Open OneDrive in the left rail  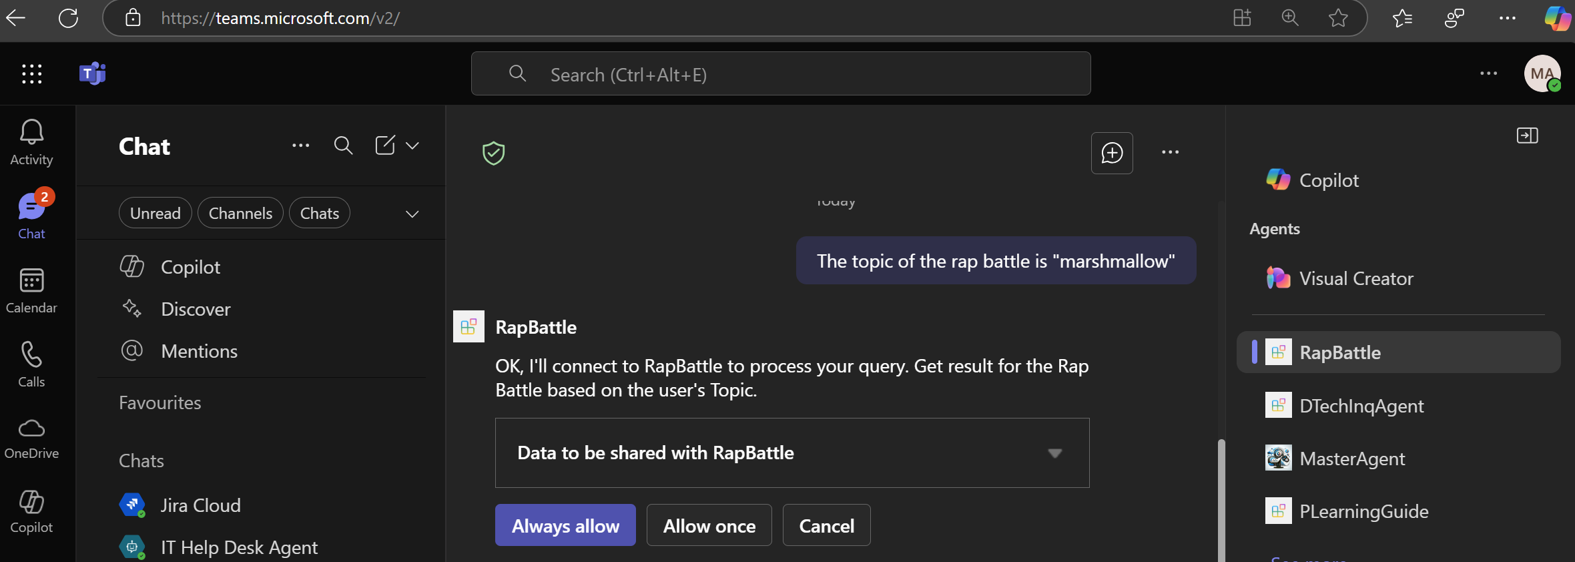pos(31,438)
